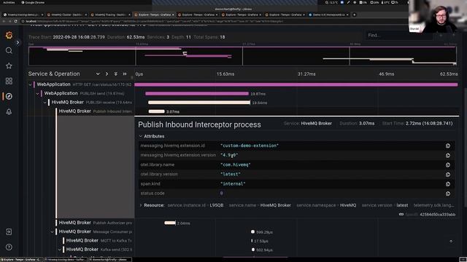The height and width of the screenshot is (262, 467).
Task: Copy the status.code value
Action: point(448,194)
